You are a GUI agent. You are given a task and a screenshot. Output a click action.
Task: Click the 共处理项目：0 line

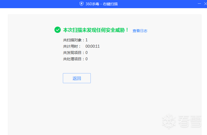(x=75, y=59)
